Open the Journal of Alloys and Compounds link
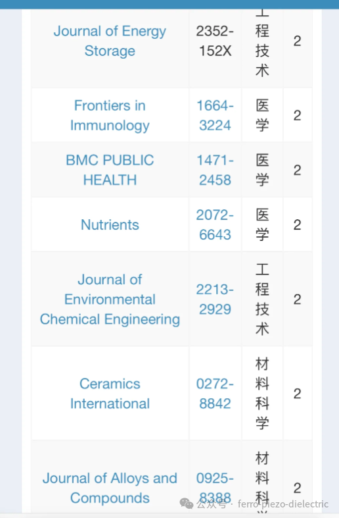The width and height of the screenshot is (339, 518). 110,488
